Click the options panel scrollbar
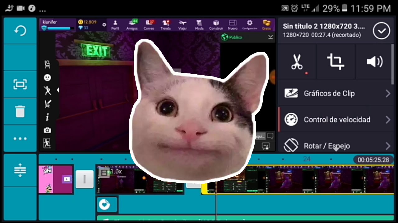 coord(392,64)
